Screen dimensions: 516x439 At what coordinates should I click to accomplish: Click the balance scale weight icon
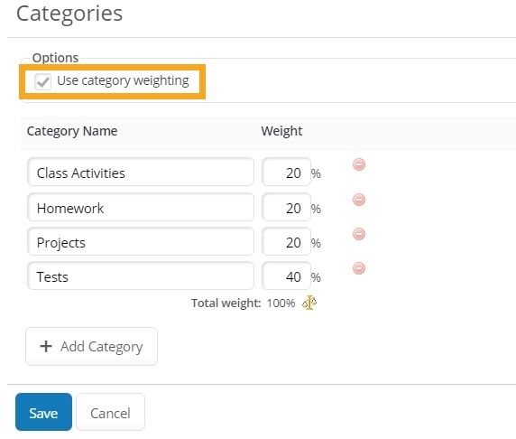click(x=309, y=303)
